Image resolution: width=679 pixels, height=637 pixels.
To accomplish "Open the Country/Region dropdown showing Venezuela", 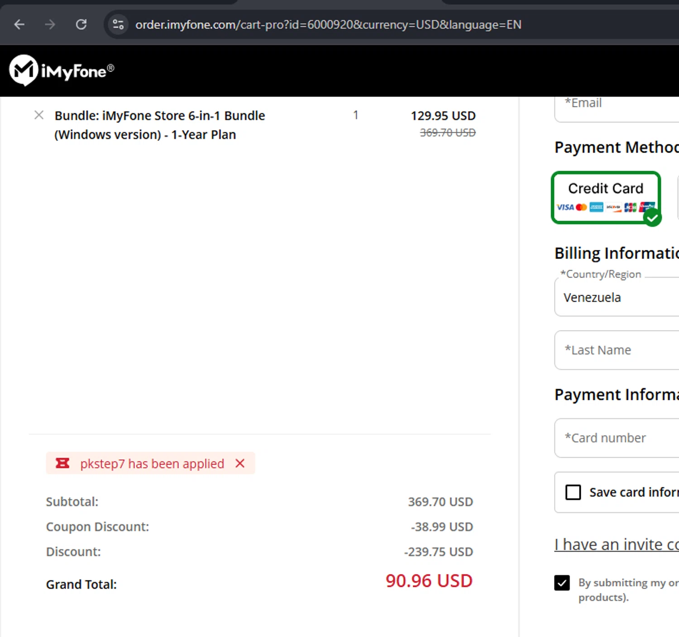I will [617, 297].
